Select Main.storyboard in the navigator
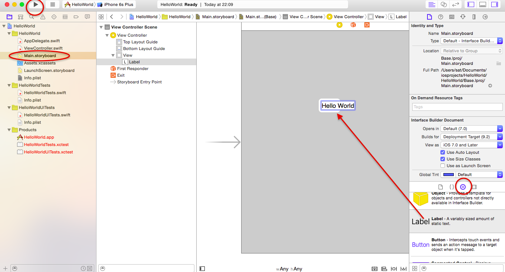This screenshot has width=505, height=272. (x=40, y=56)
